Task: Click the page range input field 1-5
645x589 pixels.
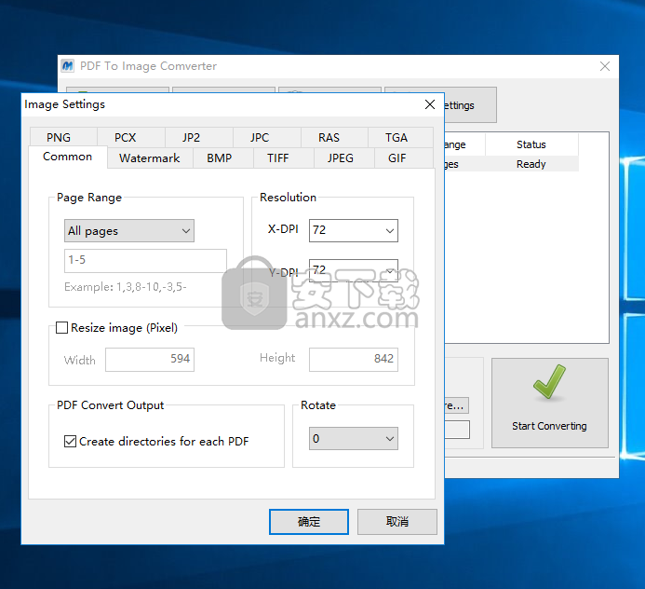Action: click(x=145, y=260)
